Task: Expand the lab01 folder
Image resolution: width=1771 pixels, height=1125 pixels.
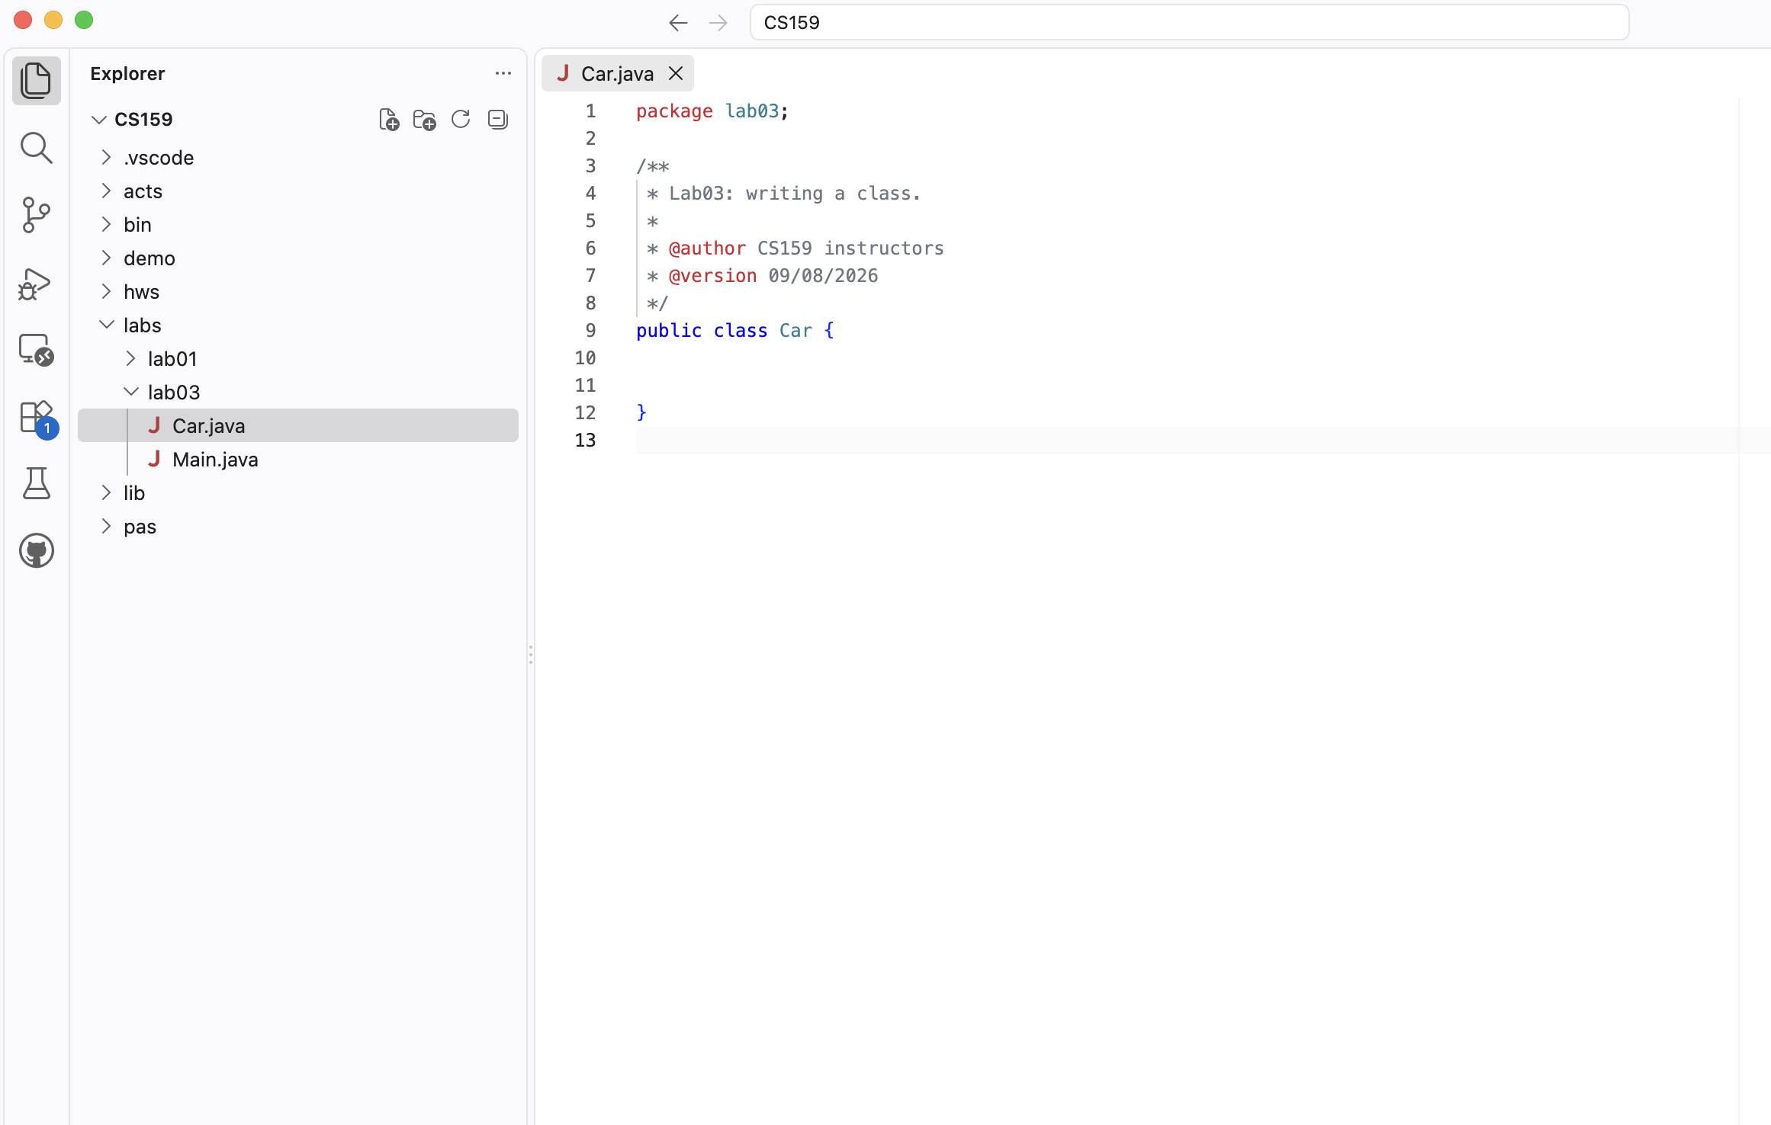Action: pyautogui.click(x=130, y=358)
